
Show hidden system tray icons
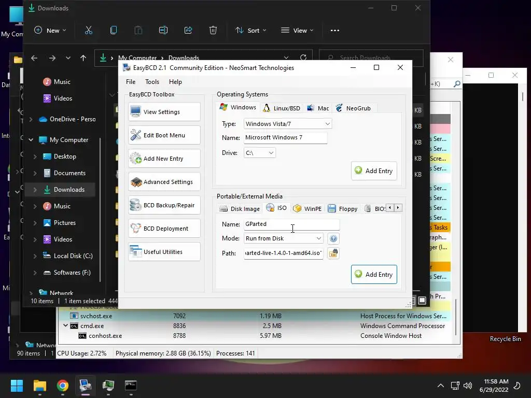(441, 386)
